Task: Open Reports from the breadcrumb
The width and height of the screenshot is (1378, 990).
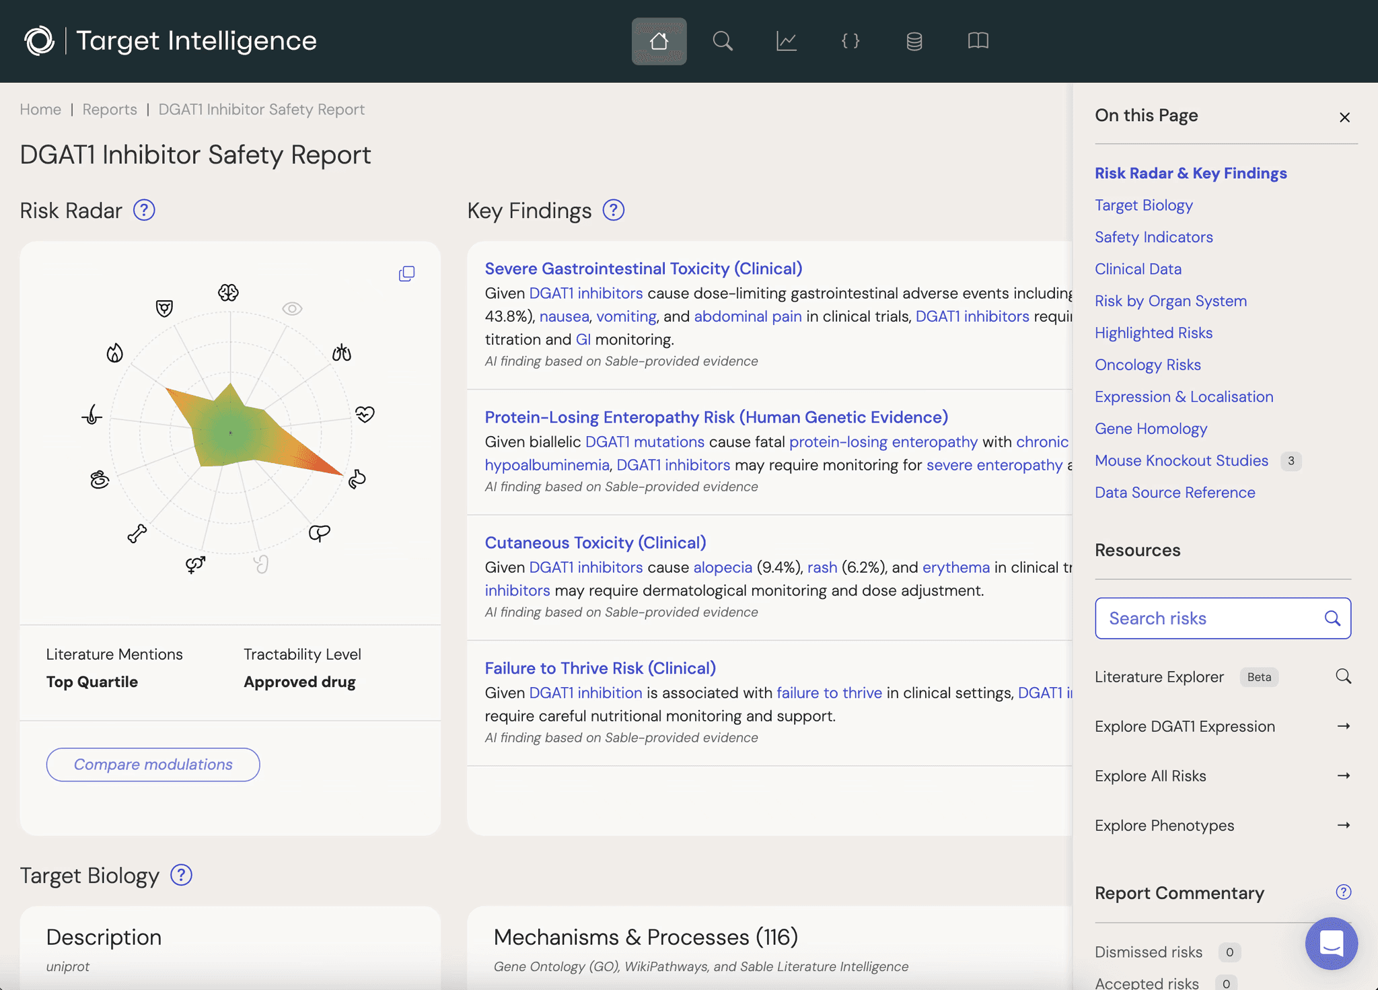Action: (x=110, y=109)
